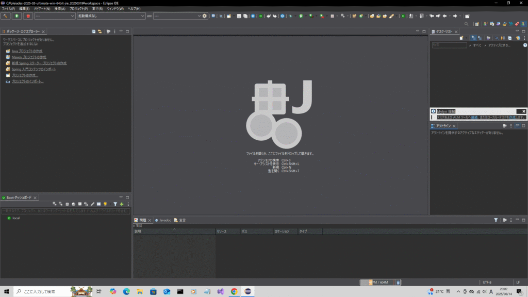
Task: Click the stop square icon in Boot Dashboard
Action: 67,204
